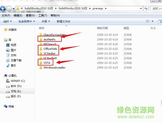
Task: Select 网络 network icon in sidebar
Action: pos(6,106)
